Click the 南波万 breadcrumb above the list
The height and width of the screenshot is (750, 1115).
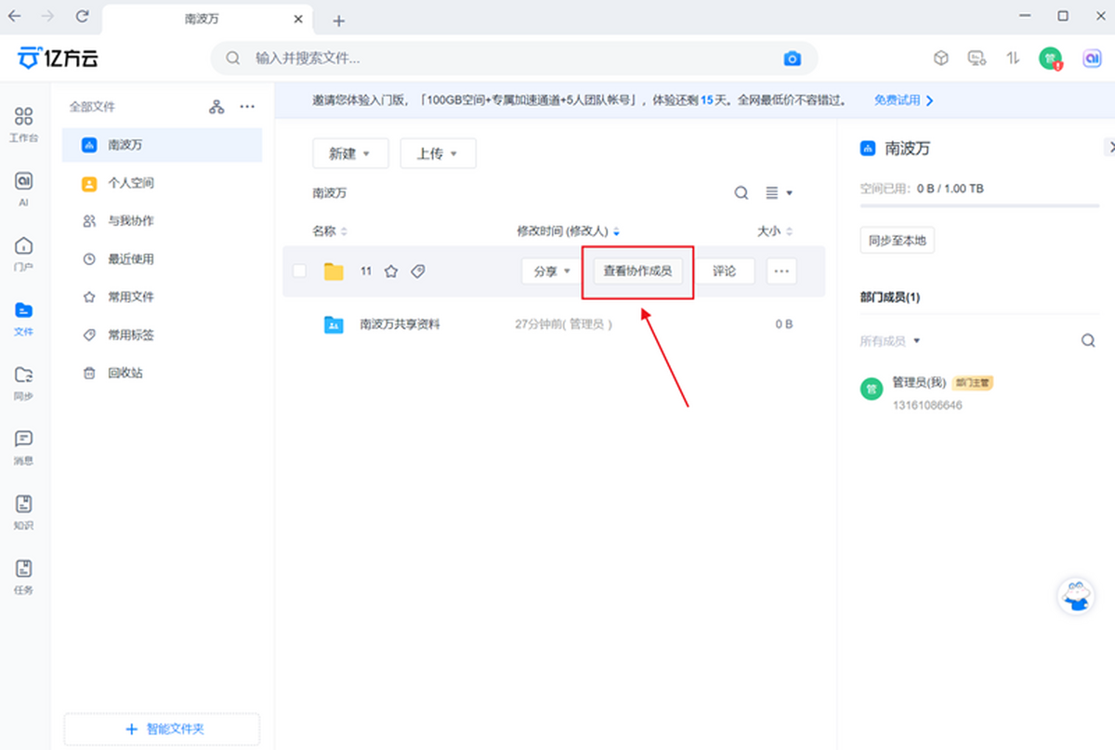(x=330, y=193)
